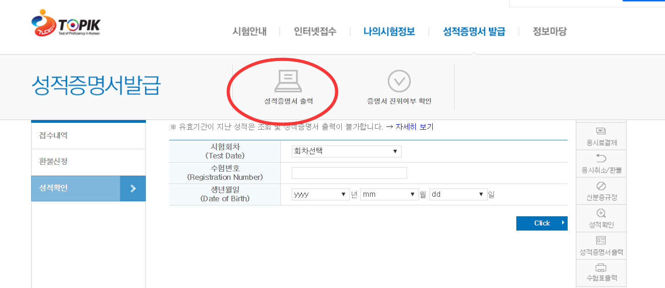Viewport: 665px width, 288px height.
Task: Open the mm birth month dropdown
Action: [x=389, y=194]
